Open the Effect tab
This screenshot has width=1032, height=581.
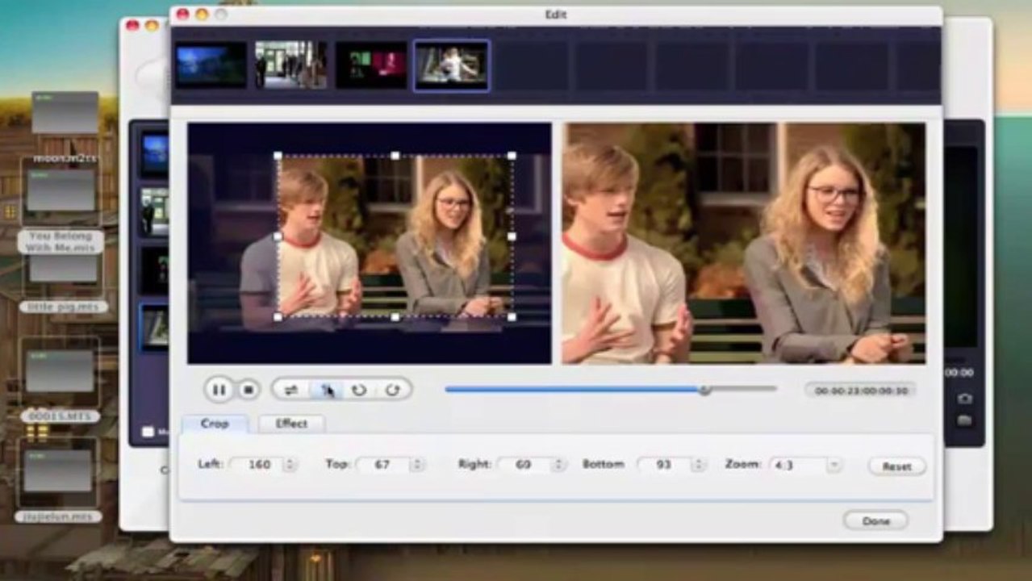291,424
